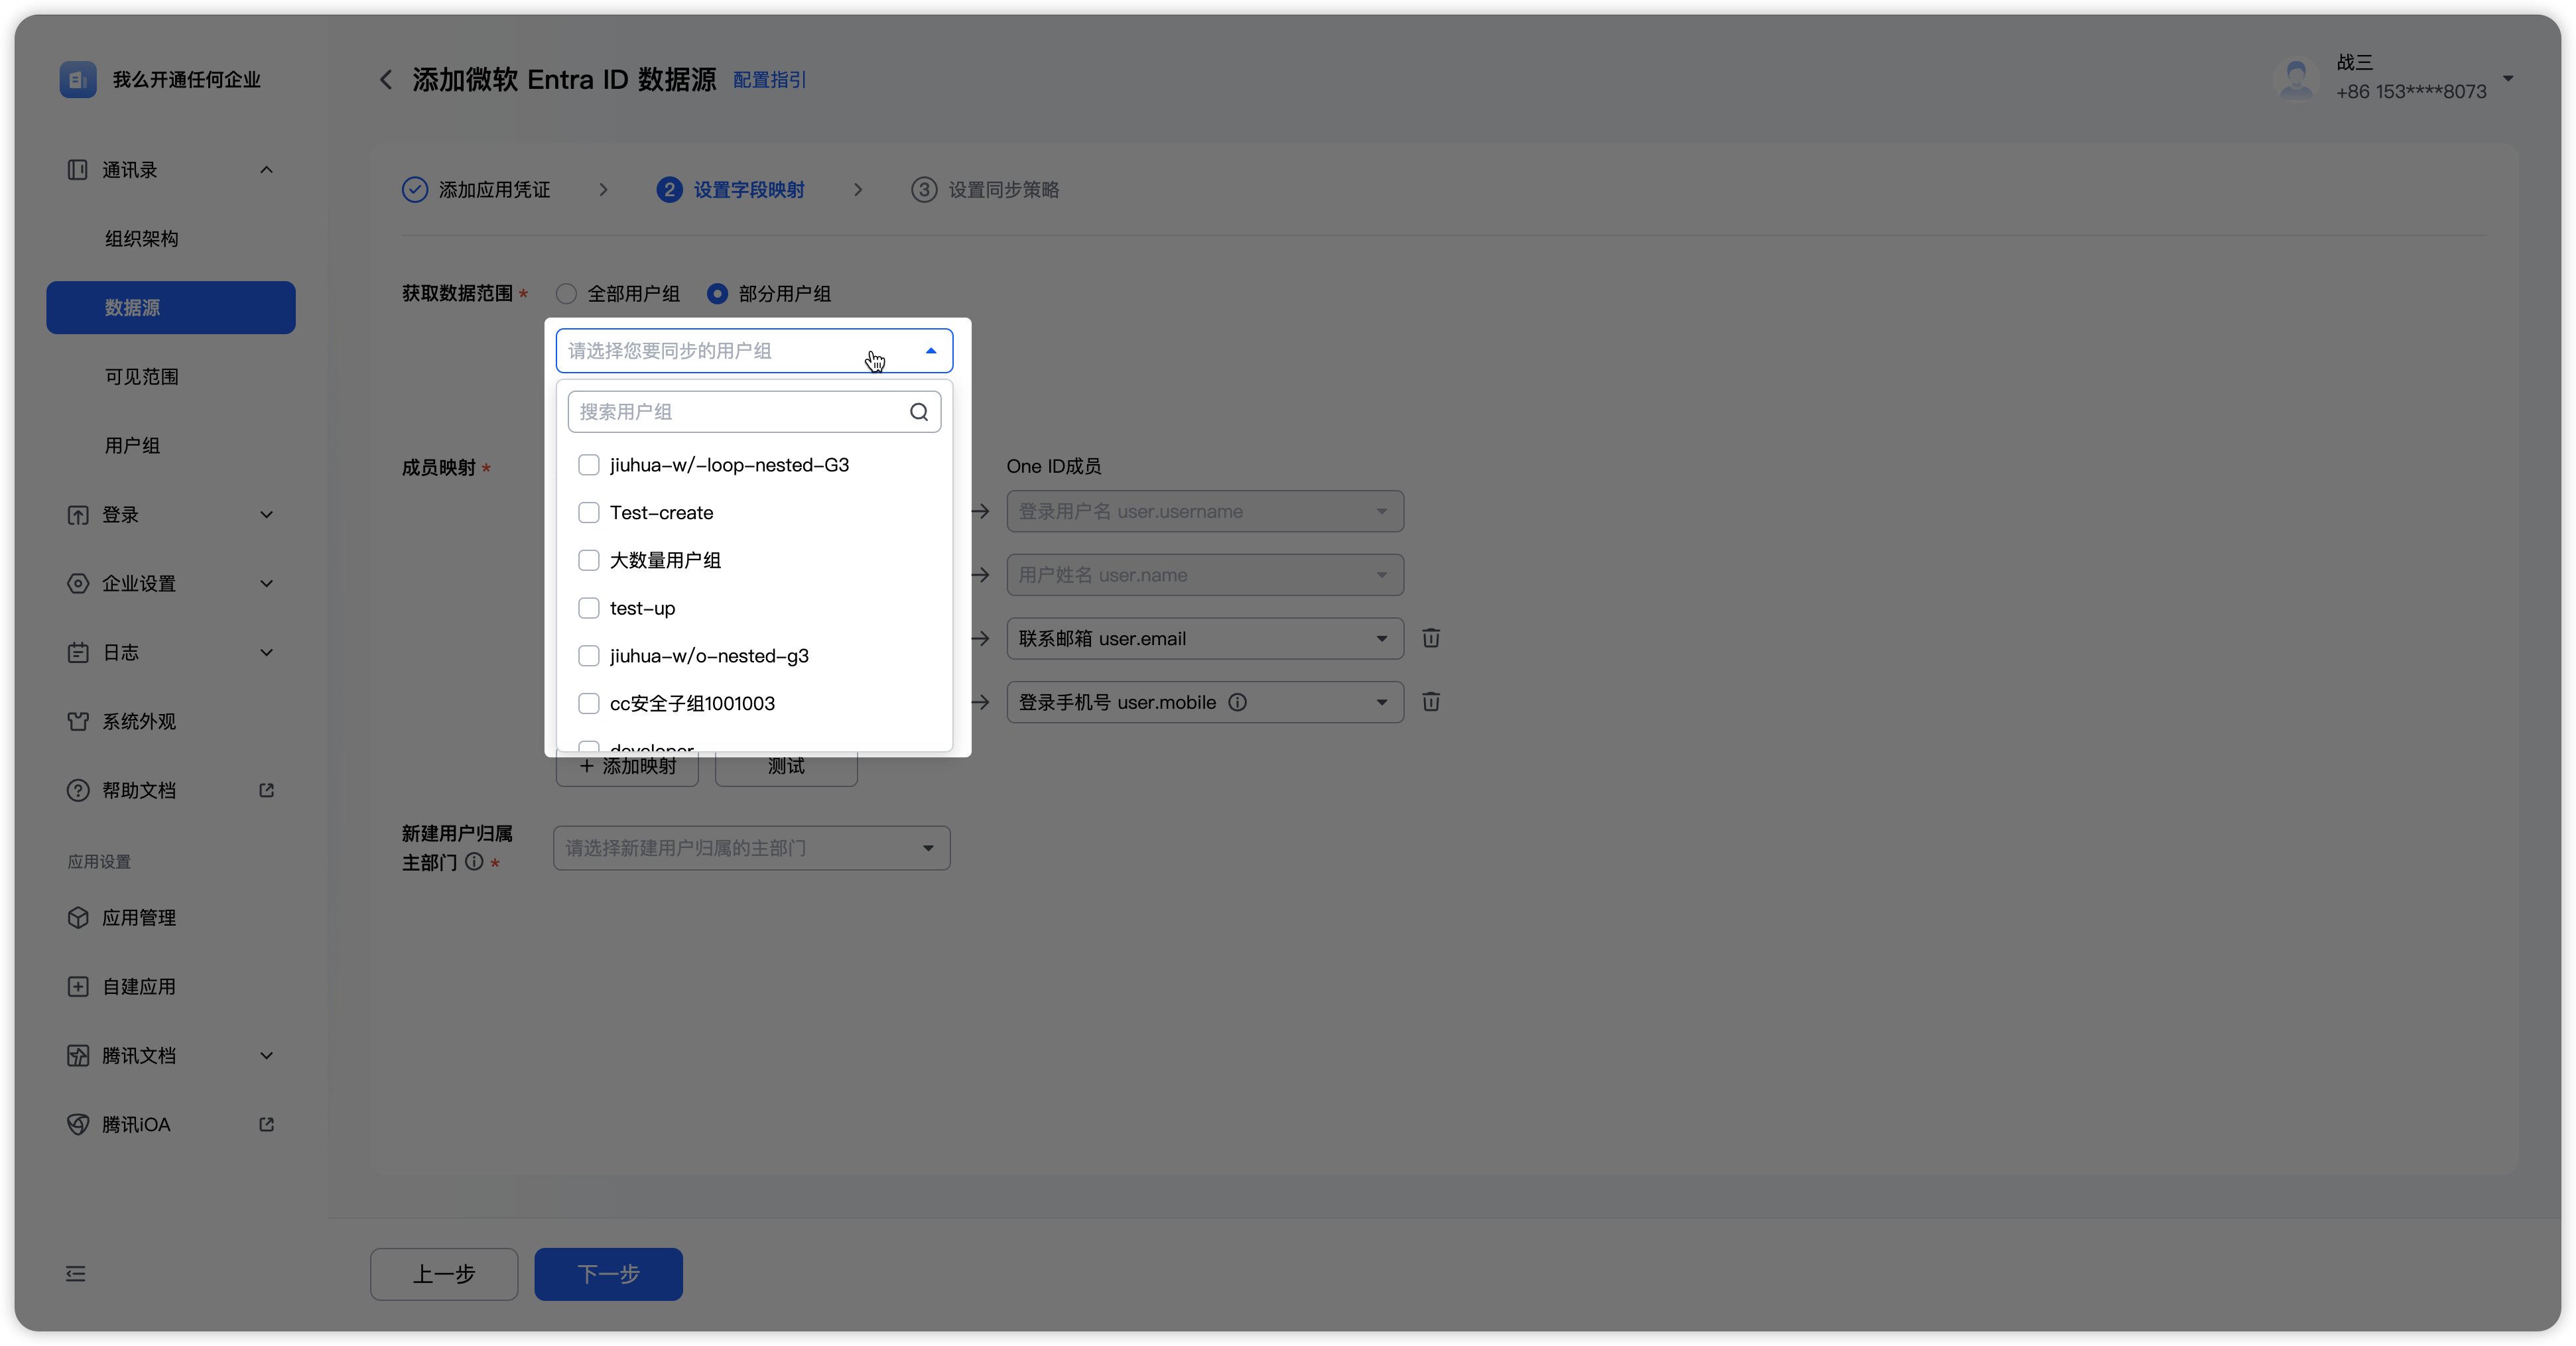Open the 联系邮箱 user.email dropdown
Screen dimensions: 2576x1346
pyautogui.click(x=1204, y=638)
